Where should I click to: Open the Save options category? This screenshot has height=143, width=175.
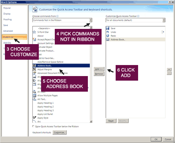6,25
